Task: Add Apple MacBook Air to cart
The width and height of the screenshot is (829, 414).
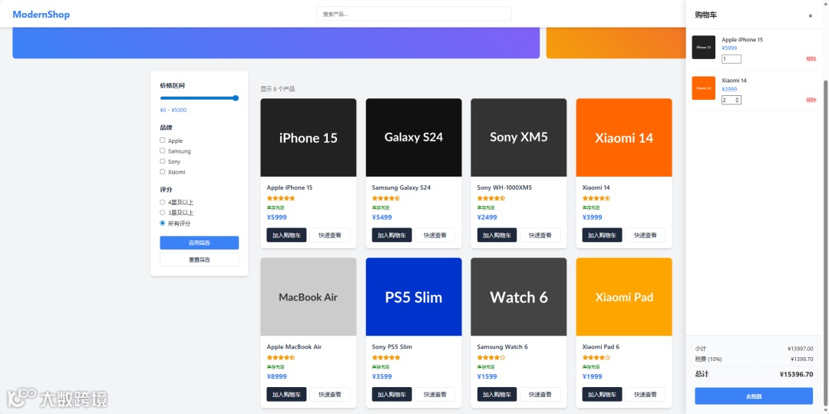Action: coord(286,395)
